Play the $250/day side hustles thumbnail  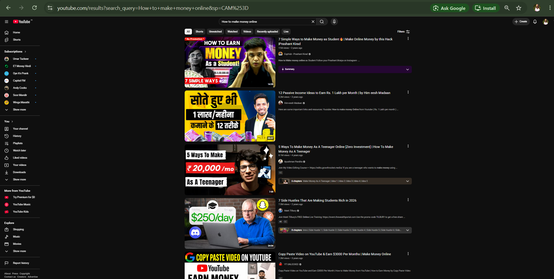click(230, 224)
